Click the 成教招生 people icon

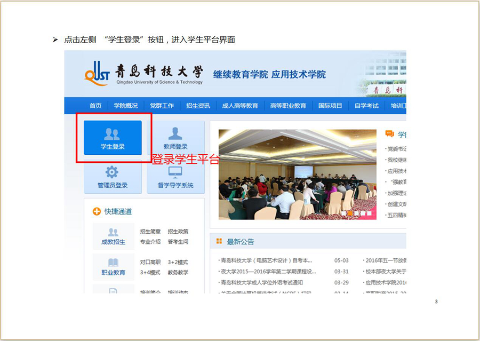pos(113,232)
